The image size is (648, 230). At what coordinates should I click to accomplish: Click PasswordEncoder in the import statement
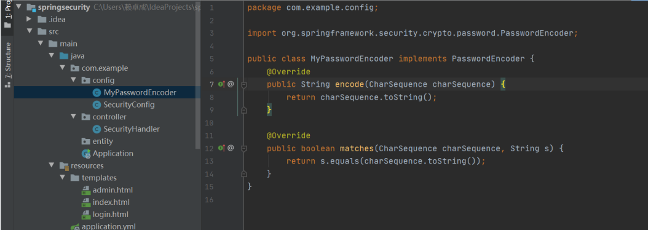coord(536,33)
